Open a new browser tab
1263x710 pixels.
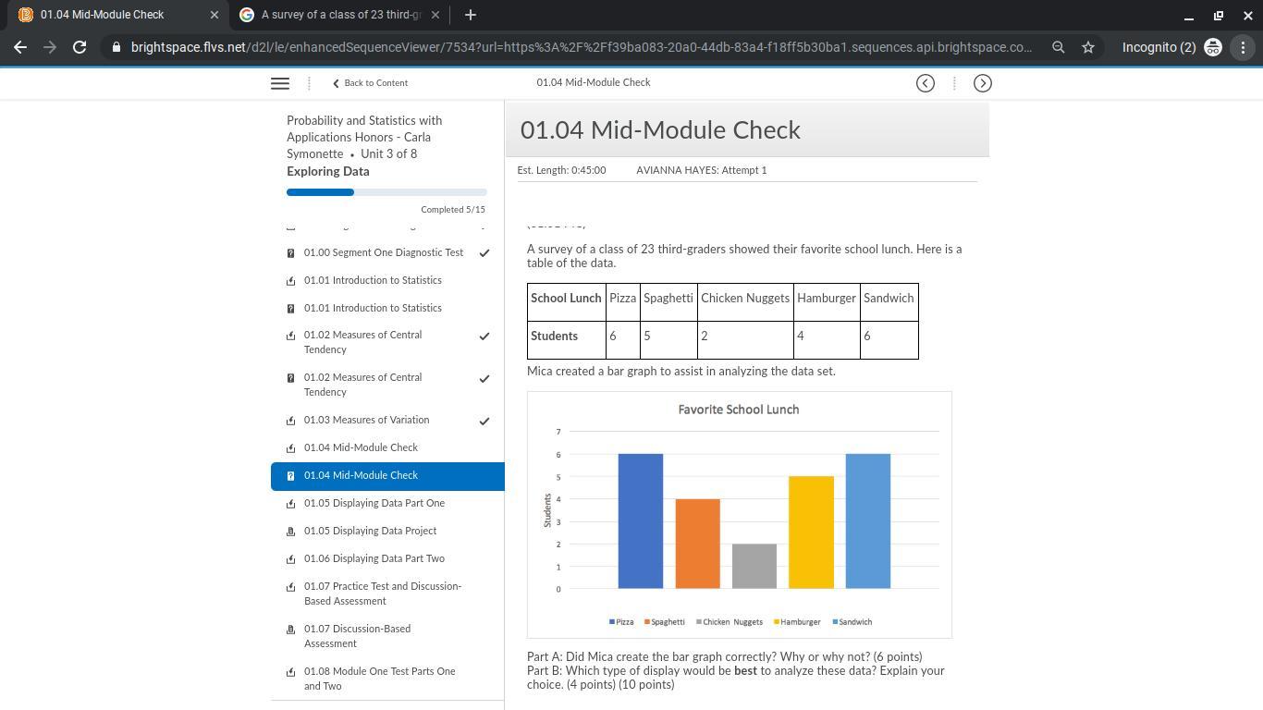pyautogui.click(x=471, y=15)
